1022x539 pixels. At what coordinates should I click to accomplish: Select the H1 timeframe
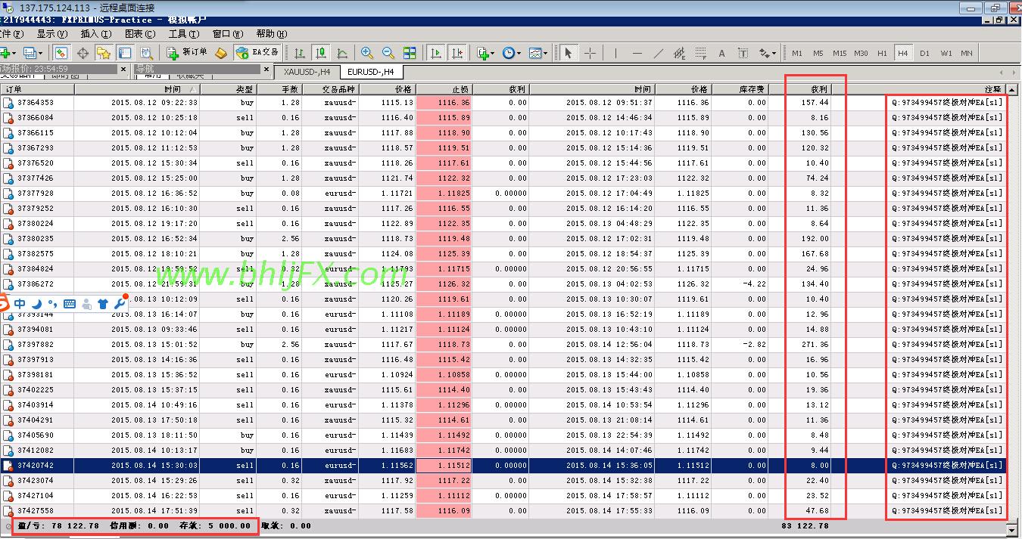882,53
